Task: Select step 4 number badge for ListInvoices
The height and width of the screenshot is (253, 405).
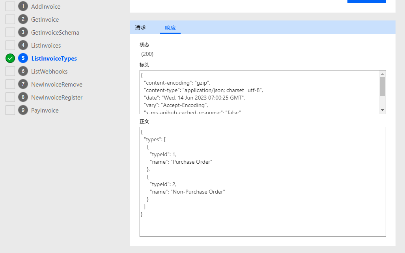Action: point(23,45)
